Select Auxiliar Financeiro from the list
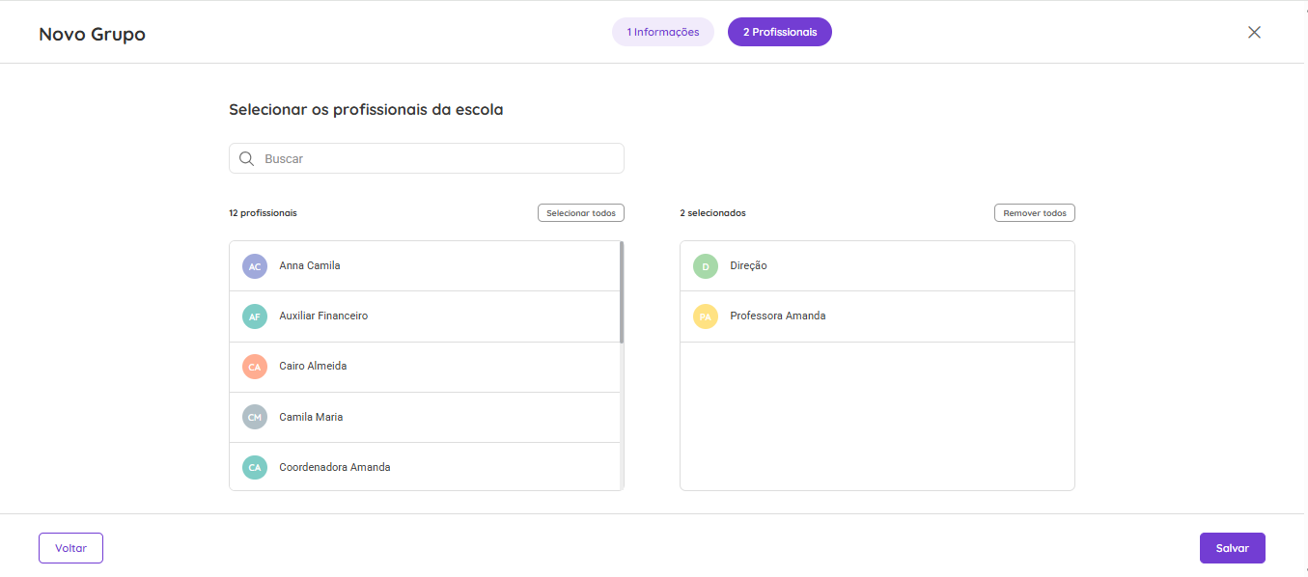The width and height of the screenshot is (1308, 577). click(424, 316)
